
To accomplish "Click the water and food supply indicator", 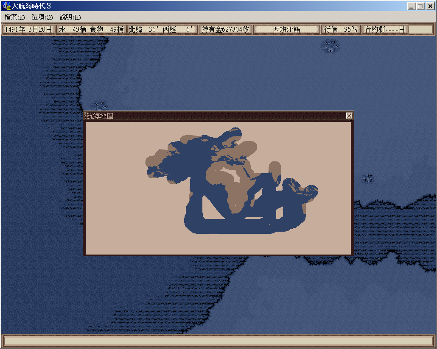I will tap(91, 30).
